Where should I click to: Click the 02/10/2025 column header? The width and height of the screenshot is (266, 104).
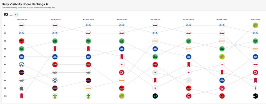(255, 19)
